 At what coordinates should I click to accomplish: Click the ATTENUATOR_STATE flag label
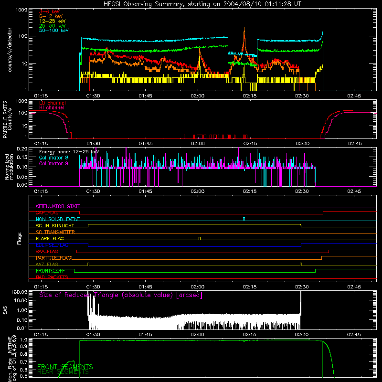click(x=58, y=206)
